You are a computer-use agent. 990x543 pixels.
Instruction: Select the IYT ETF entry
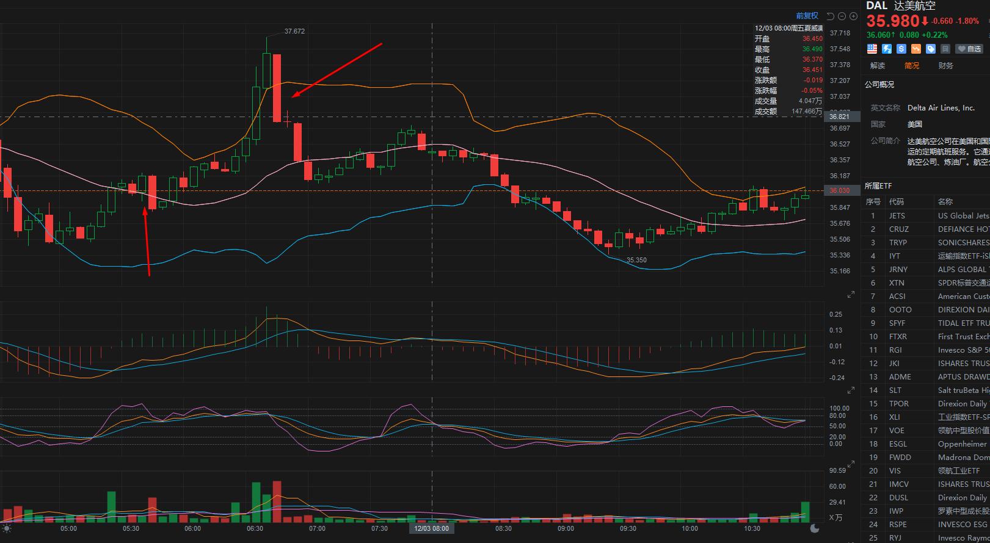[926, 256]
